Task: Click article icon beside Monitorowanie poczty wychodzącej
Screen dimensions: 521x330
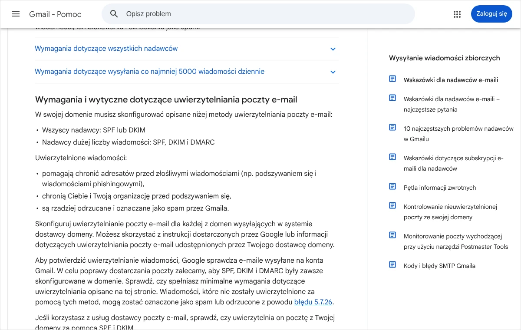Action: [x=392, y=235]
